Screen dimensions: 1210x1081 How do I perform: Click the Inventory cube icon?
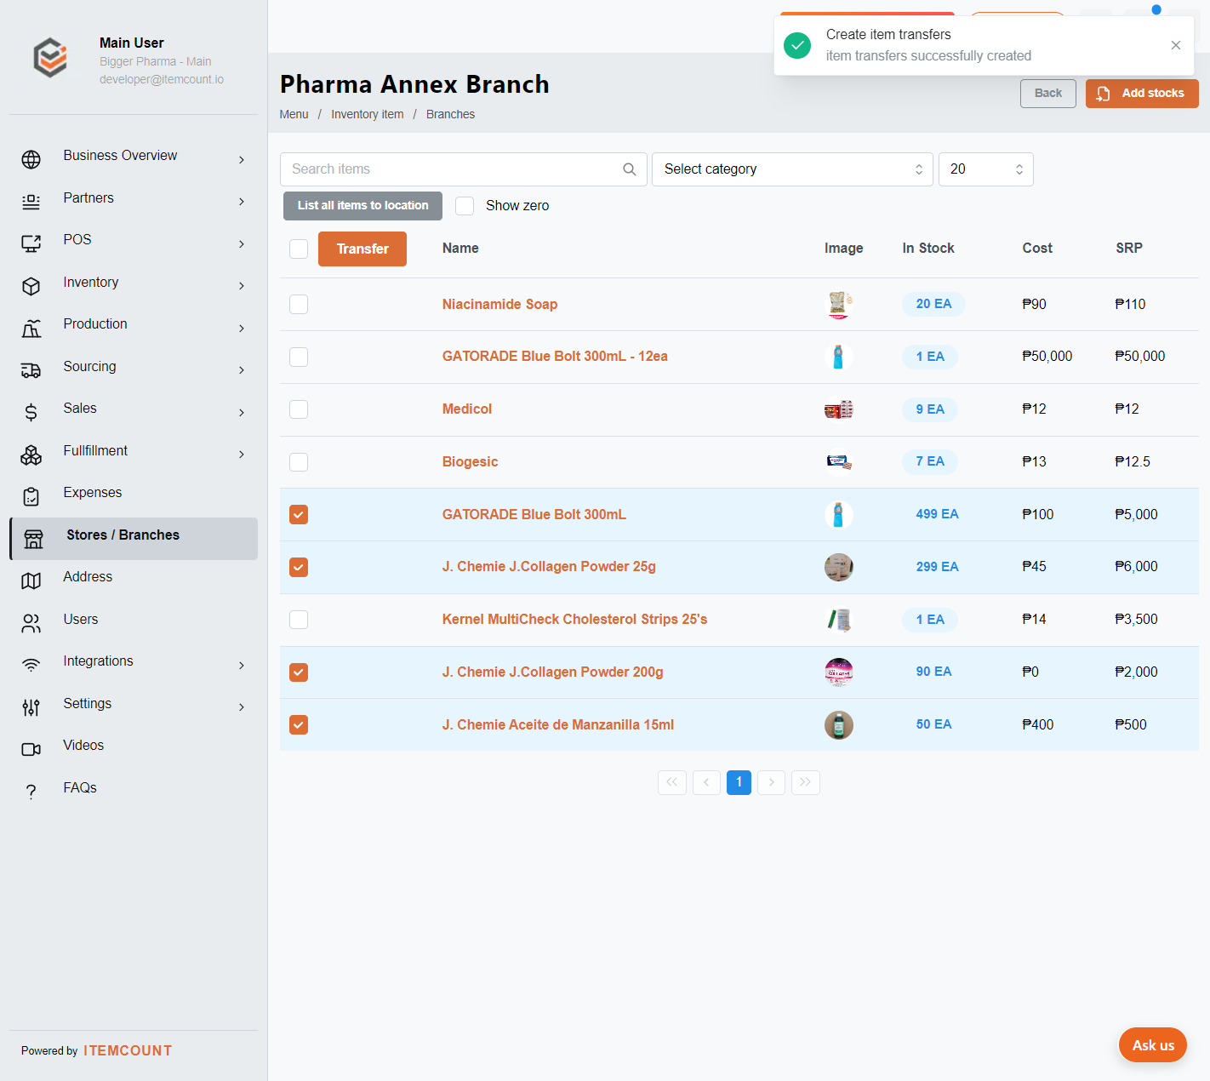tap(31, 286)
